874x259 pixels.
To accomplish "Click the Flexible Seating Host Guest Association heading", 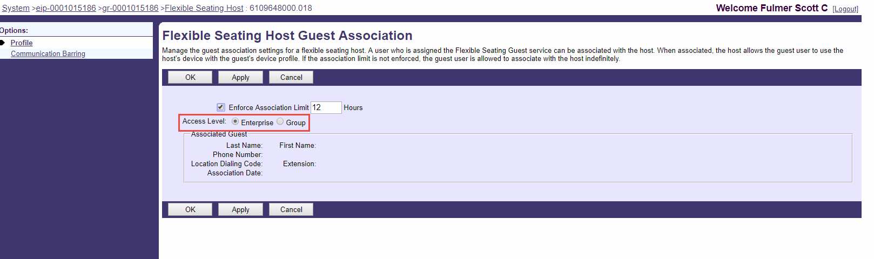I will 287,36.
